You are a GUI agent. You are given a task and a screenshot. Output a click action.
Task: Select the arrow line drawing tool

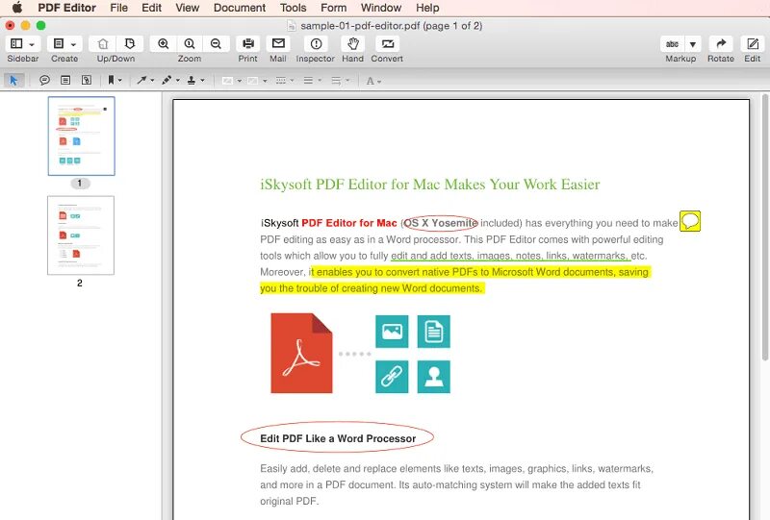point(141,80)
